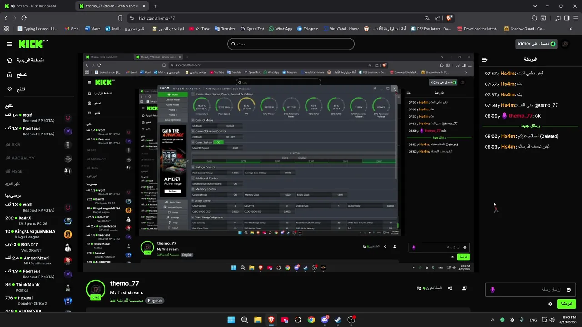Viewport: 582px width, 327px height.
Task: Open the Gmail bookmark
Action: tap(72, 29)
